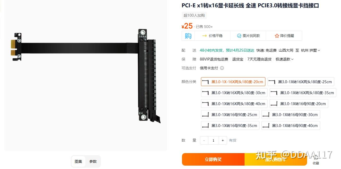The width and height of the screenshot is (341, 169).
Task: Click the 图片找同款 image search icon
Action: 239,36
